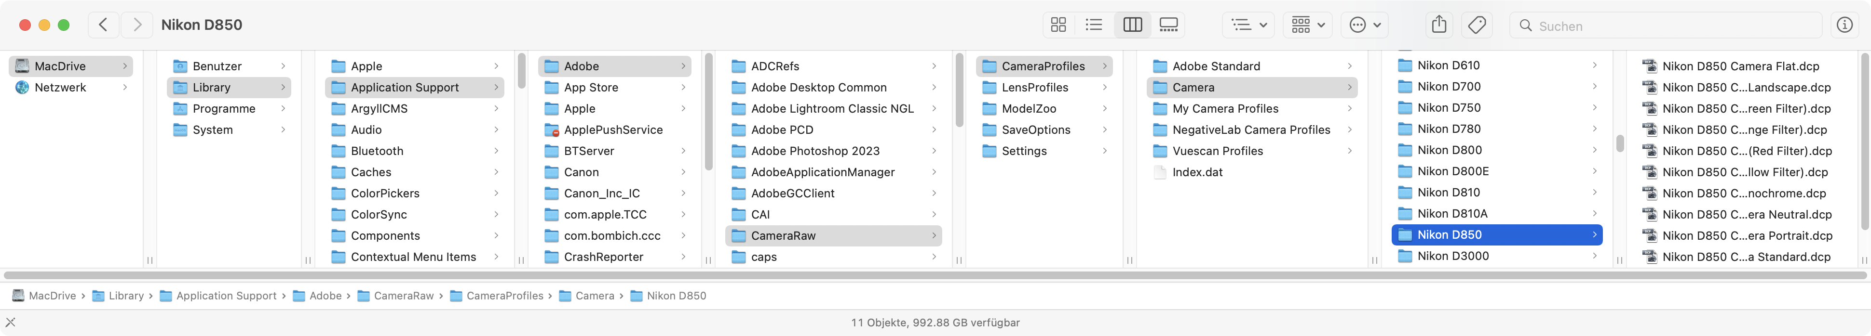The image size is (1871, 336).
Task: Select the SaveOptions folder
Action: [x=1044, y=129]
